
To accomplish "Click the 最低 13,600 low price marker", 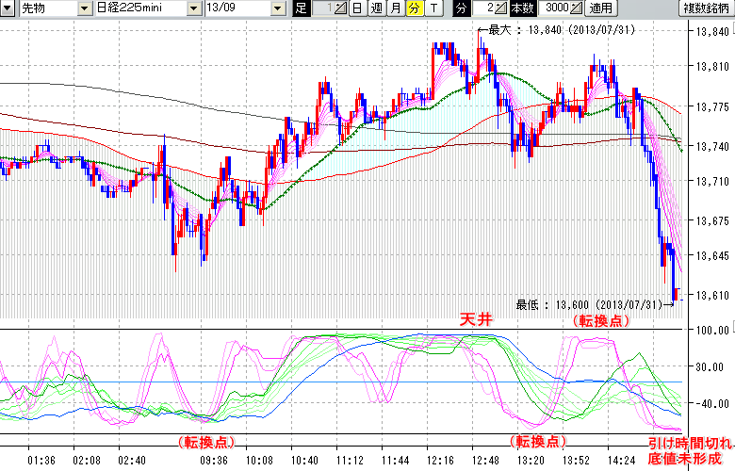I will [594, 303].
